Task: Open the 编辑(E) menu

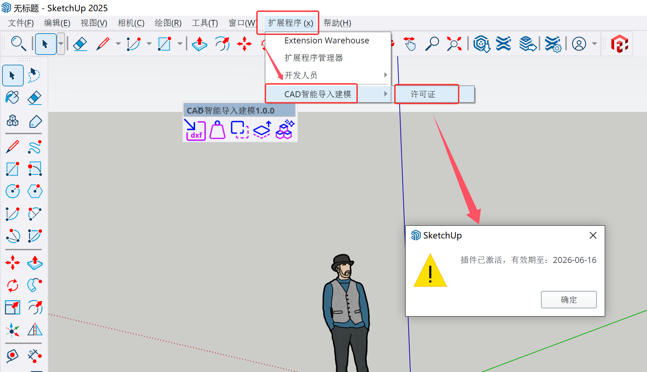Action: click(x=57, y=23)
